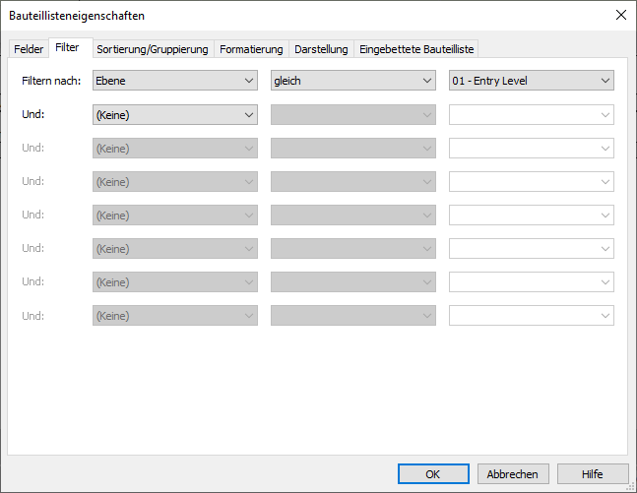The image size is (637, 493).
Task: Open the 'gleich' condition dropdown
Action: click(x=353, y=81)
